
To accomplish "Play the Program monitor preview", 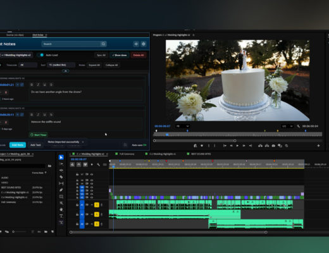I will coord(237,145).
